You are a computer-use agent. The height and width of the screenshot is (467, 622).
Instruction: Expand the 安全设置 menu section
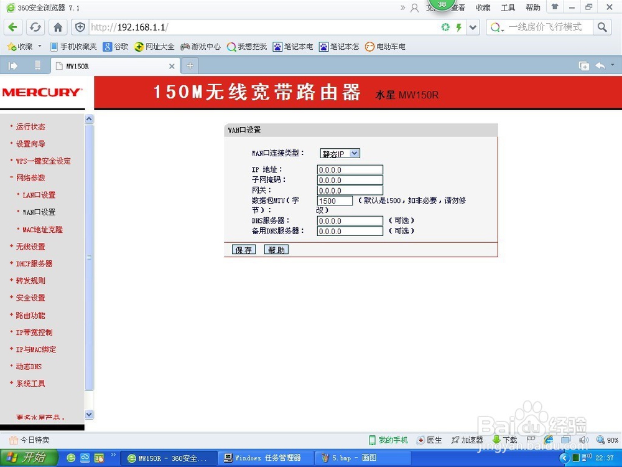click(x=30, y=298)
